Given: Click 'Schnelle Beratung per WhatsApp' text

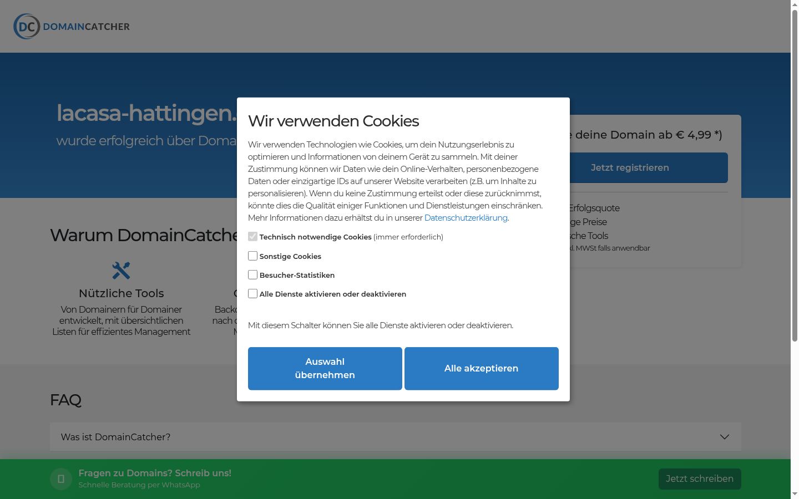Looking at the screenshot, I should tap(139, 485).
